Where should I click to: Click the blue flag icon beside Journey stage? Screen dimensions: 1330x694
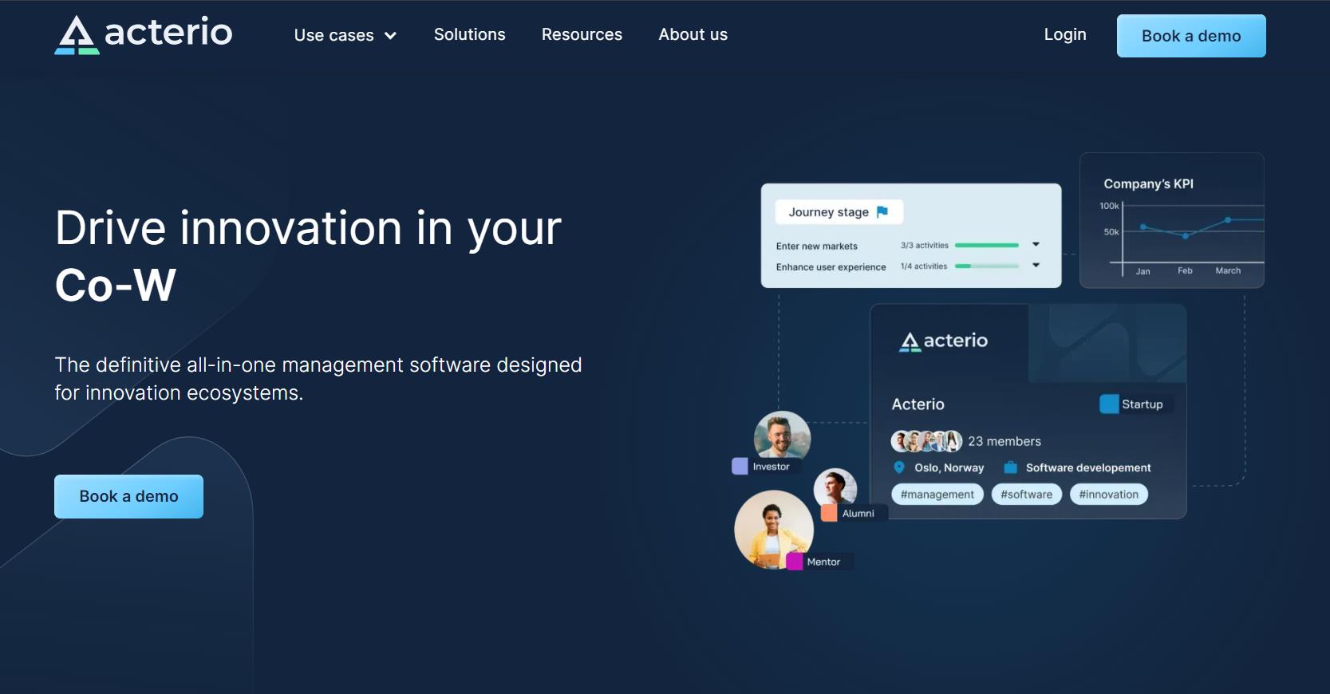pyautogui.click(x=882, y=211)
